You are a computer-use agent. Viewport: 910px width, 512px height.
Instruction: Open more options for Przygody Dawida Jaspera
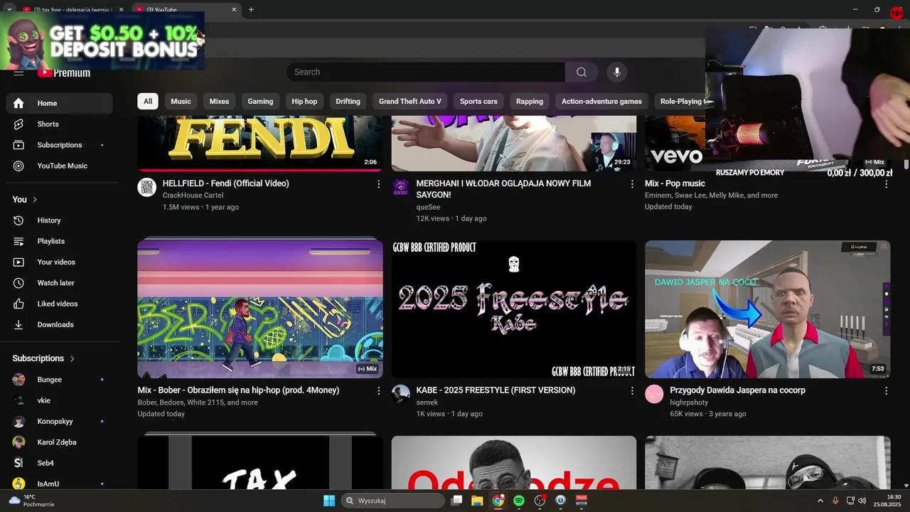886,391
